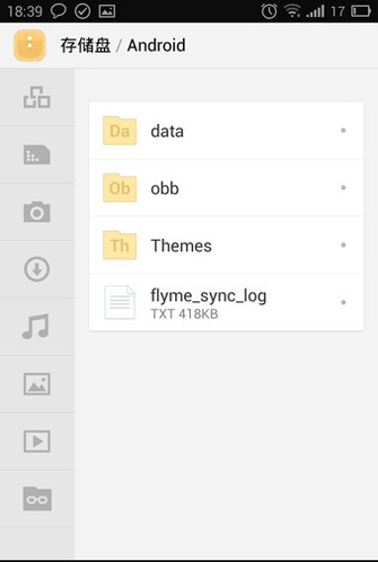Image resolution: width=378 pixels, height=562 pixels.
Task: Go back to 存储盘 in breadcrumb
Action: coord(85,46)
